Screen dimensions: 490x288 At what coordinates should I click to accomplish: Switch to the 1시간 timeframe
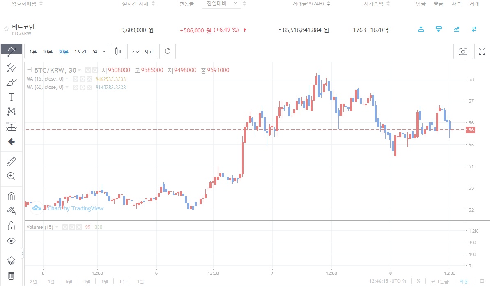(80, 51)
